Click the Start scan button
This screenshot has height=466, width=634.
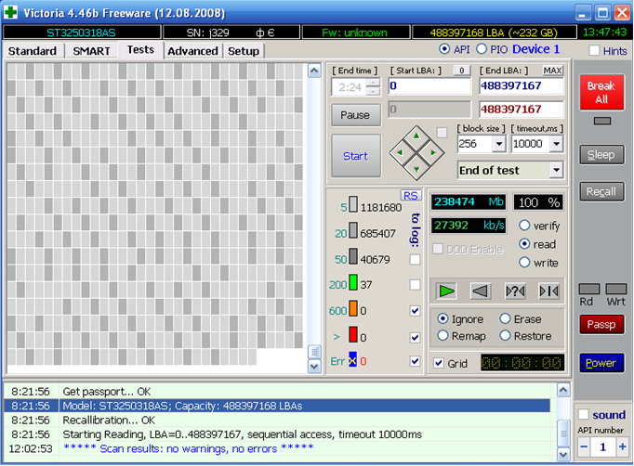click(356, 156)
